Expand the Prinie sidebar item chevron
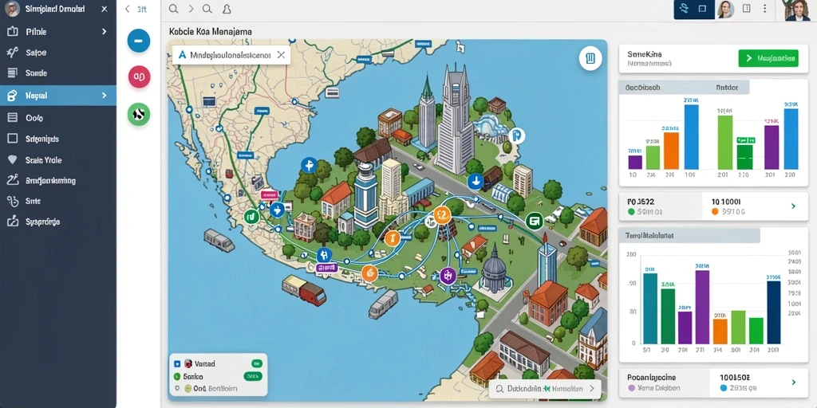The height and width of the screenshot is (408, 817). (x=105, y=32)
